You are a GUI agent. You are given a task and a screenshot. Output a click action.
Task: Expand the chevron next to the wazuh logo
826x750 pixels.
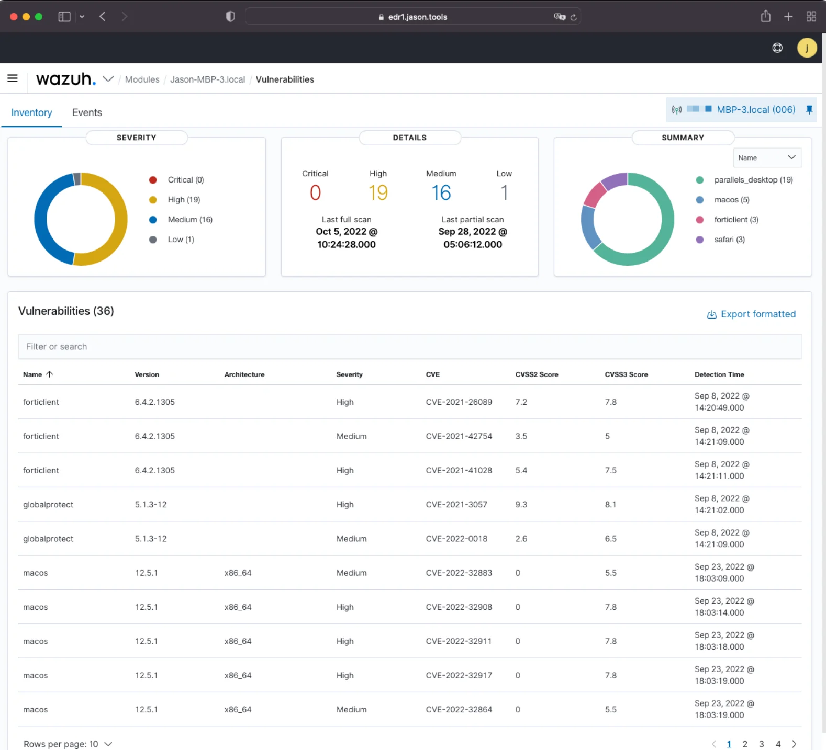(x=108, y=79)
